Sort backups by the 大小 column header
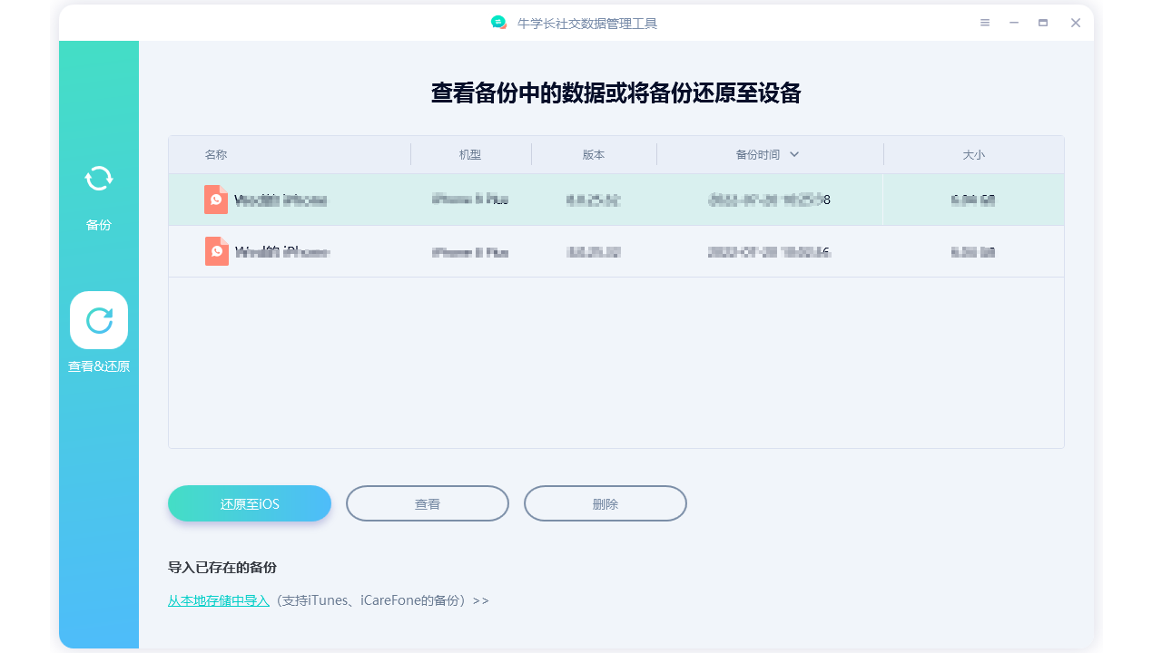 [x=973, y=154]
